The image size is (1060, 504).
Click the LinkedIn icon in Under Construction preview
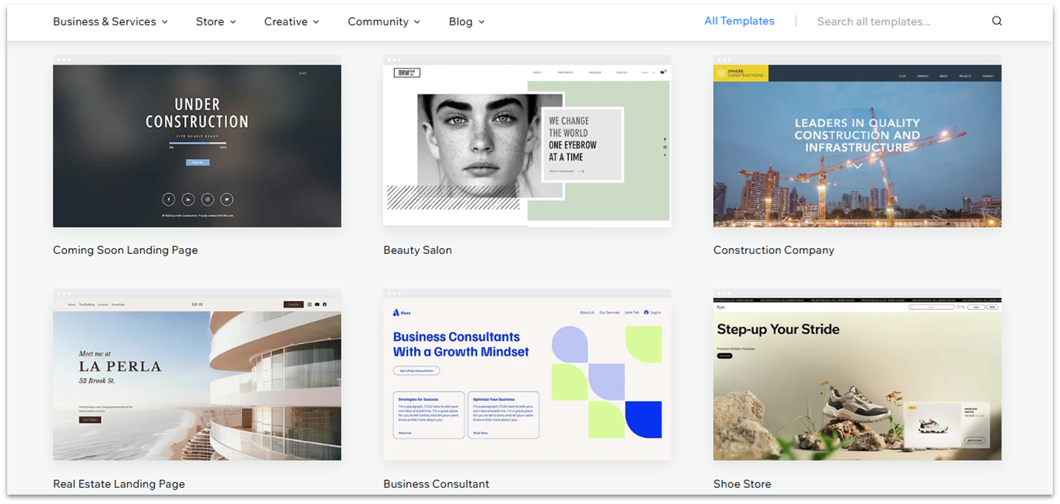187,200
